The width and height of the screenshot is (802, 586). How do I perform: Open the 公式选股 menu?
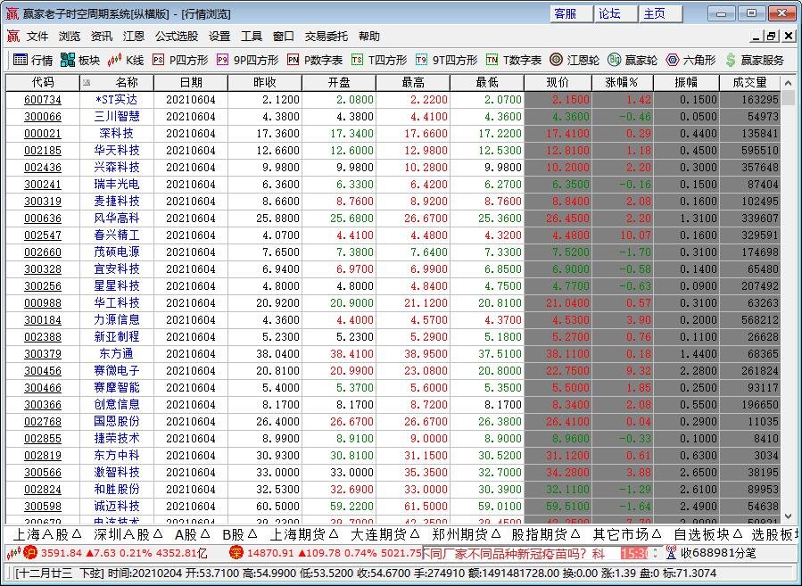[175, 36]
